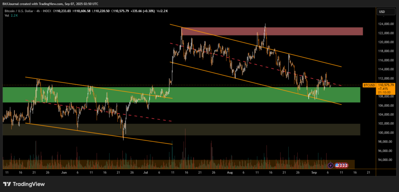399x192 pixels.
Task: Click the leftmost US flag economic event icon
Action: click(x=336, y=165)
